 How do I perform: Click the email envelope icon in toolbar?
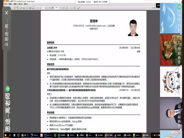(x=33, y=8)
